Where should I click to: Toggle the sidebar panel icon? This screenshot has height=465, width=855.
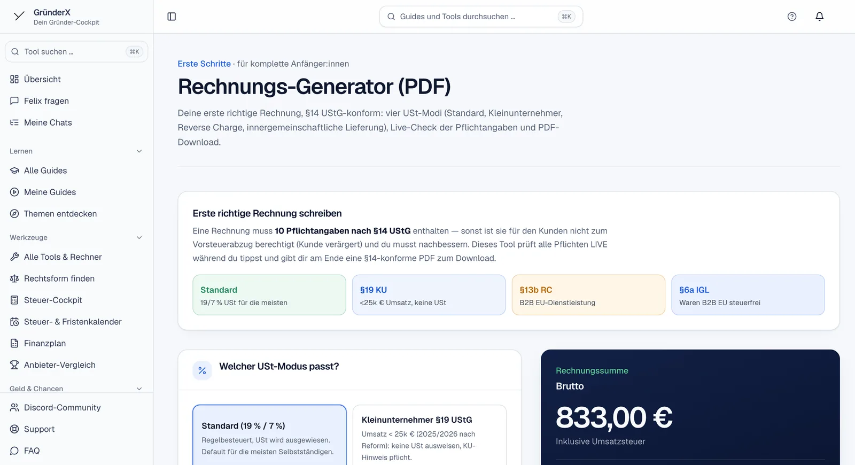[172, 17]
